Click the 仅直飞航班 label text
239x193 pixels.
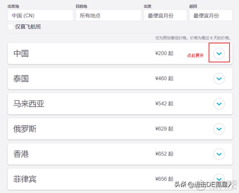pyautogui.click(x=28, y=27)
